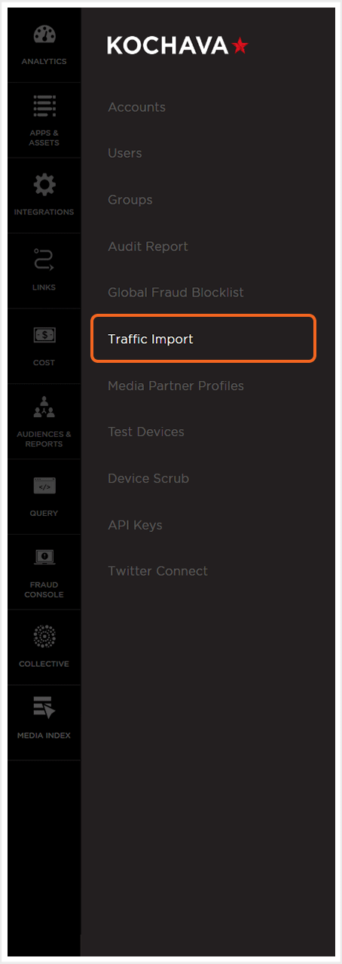Open the Media Index icon
This screenshot has width=342, height=964.
pos(44,709)
